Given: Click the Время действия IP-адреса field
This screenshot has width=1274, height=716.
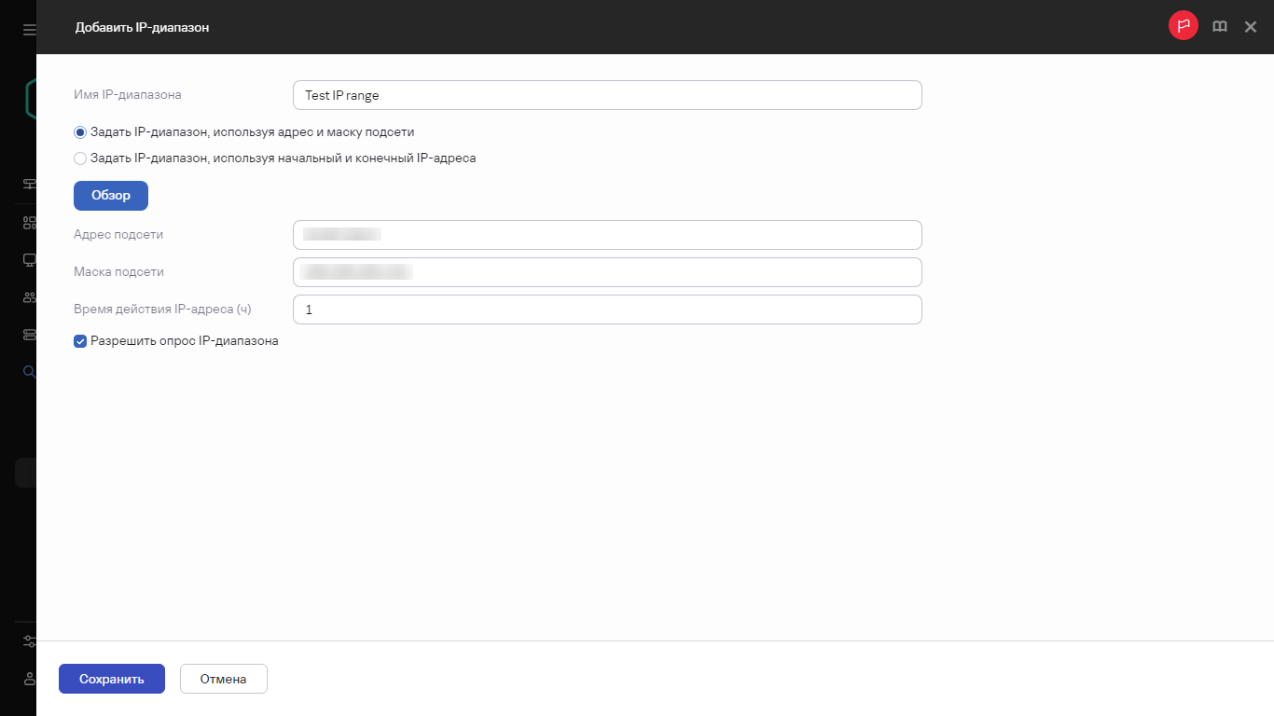Looking at the screenshot, I should click(607, 310).
